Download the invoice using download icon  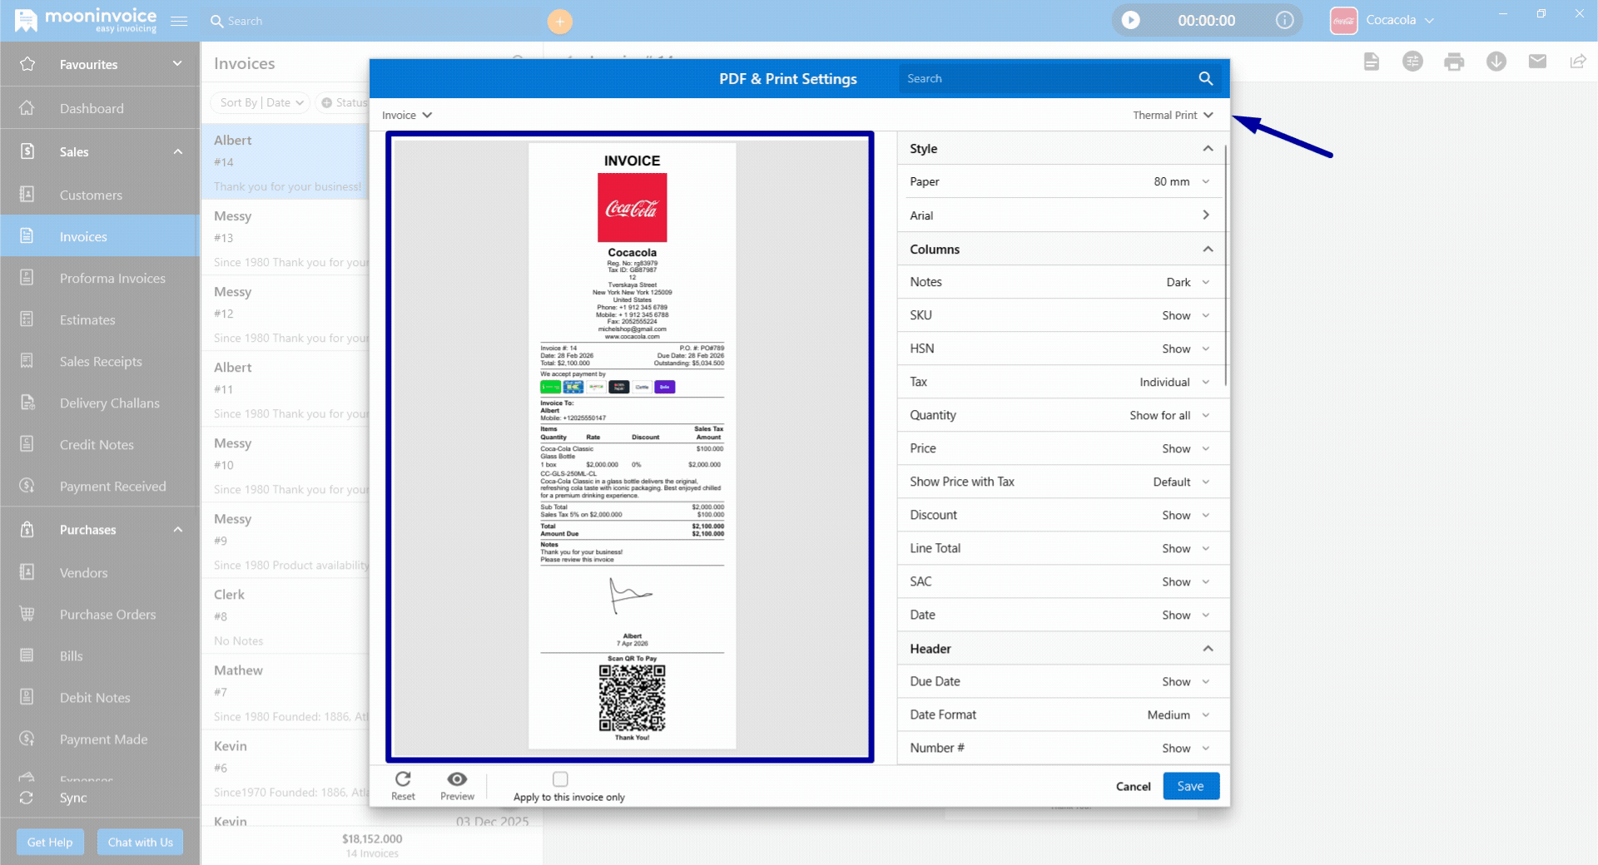(x=1496, y=62)
